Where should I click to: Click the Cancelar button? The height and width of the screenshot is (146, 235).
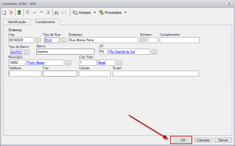pyautogui.click(x=203, y=140)
